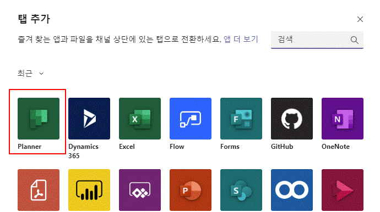Click the Excel label text
This screenshot has width=380, height=212.
(x=127, y=147)
